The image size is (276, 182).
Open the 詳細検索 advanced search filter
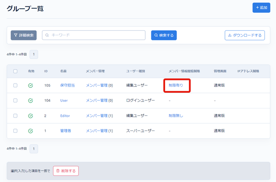(23, 35)
